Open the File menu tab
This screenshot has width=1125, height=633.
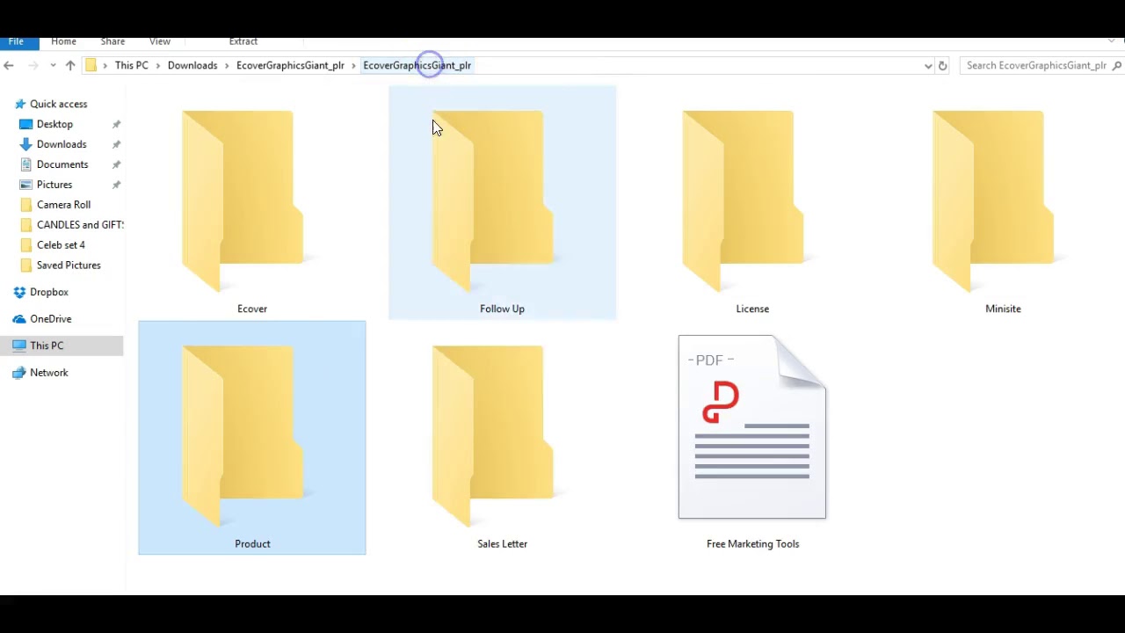[16, 41]
